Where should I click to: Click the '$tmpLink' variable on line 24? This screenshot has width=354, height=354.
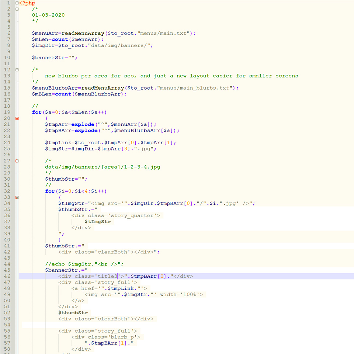click(58, 143)
